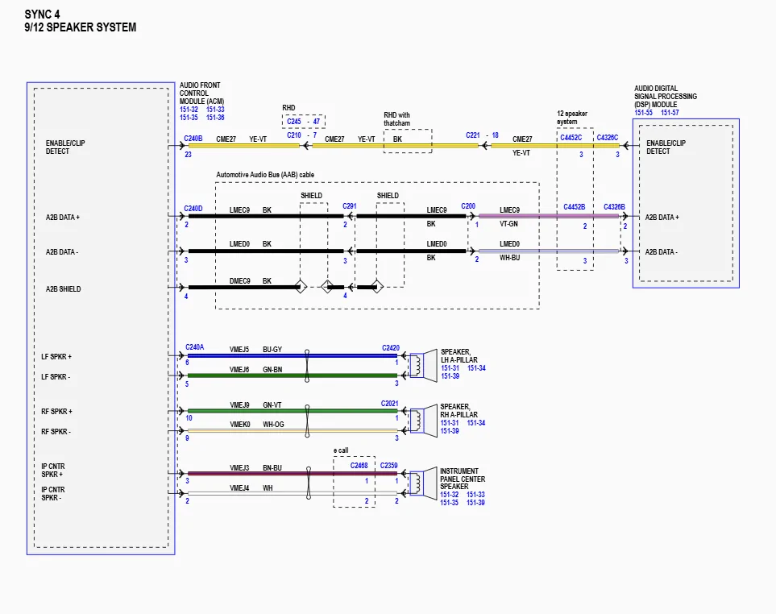Follow page reference 151-57 under DSP module
This screenshot has width=776, height=614.
pyautogui.click(x=670, y=113)
